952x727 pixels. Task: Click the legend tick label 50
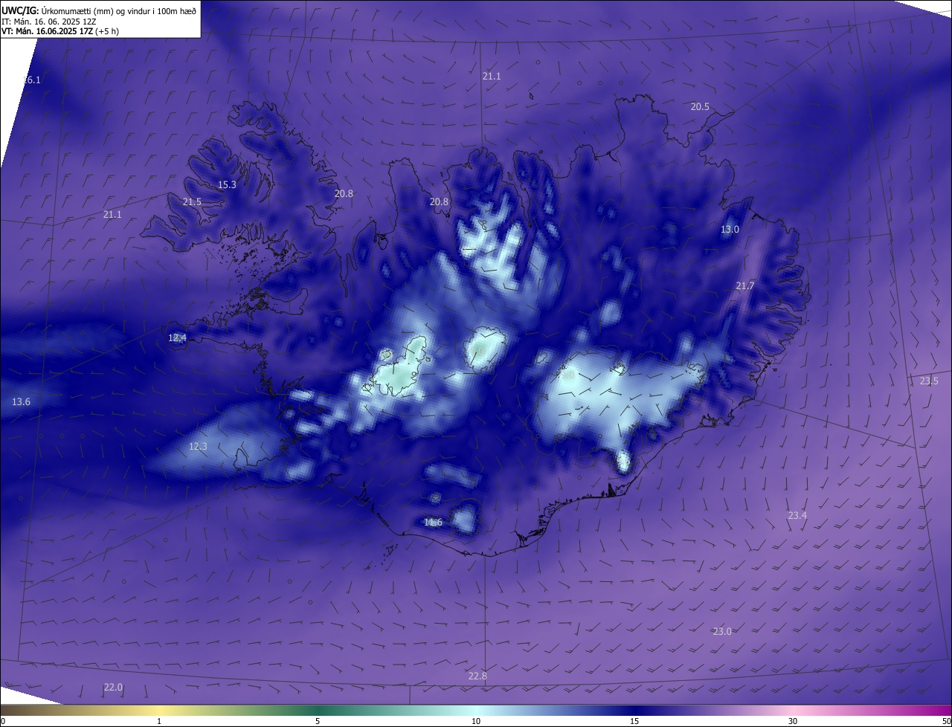[945, 721]
